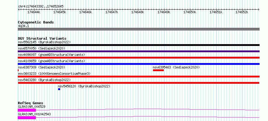Click the small red nsv6387309 variant marker
Screen dimensions: 268x121
18,70
